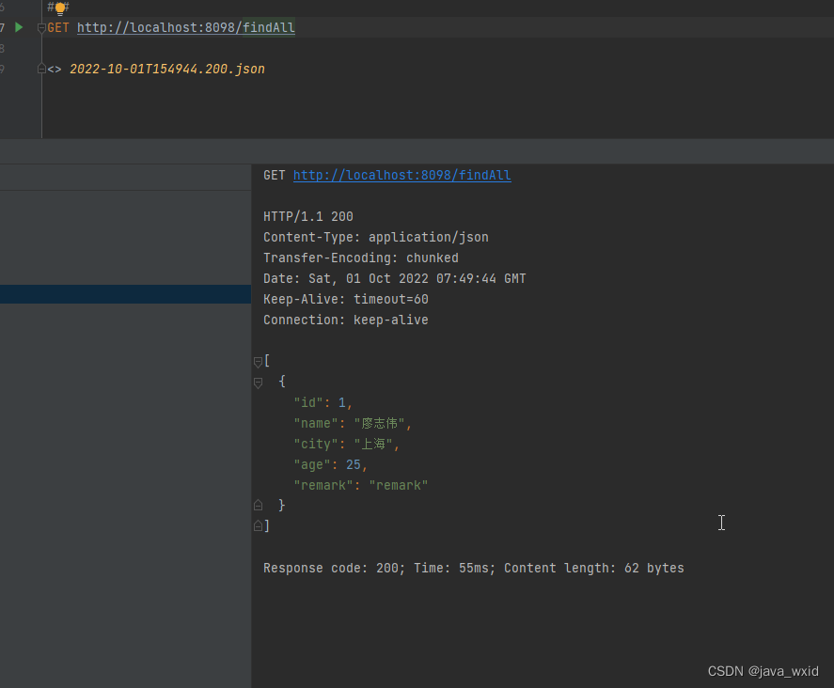This screenshot has height=688, width=834.
Task: Click the yellow lightbulb intention icon
Action: click(59, 8)
